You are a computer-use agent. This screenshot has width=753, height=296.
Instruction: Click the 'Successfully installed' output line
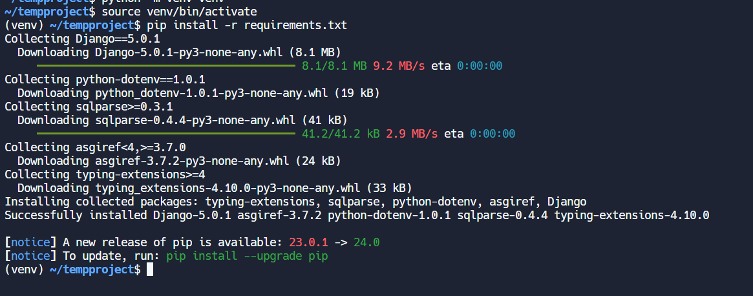pyautogui.click(x=357, y=215)
